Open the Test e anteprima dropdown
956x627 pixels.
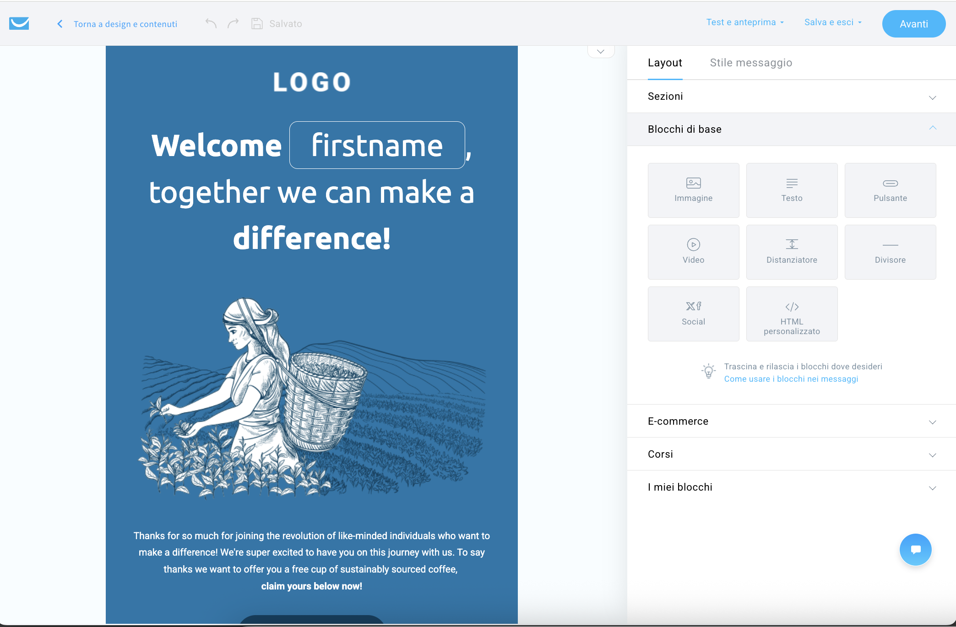[x=745, y=22]
